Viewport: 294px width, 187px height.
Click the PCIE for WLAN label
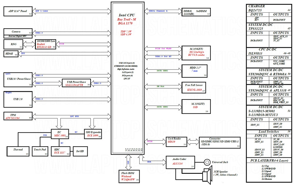pyautogui.click(x=163, y=49)
